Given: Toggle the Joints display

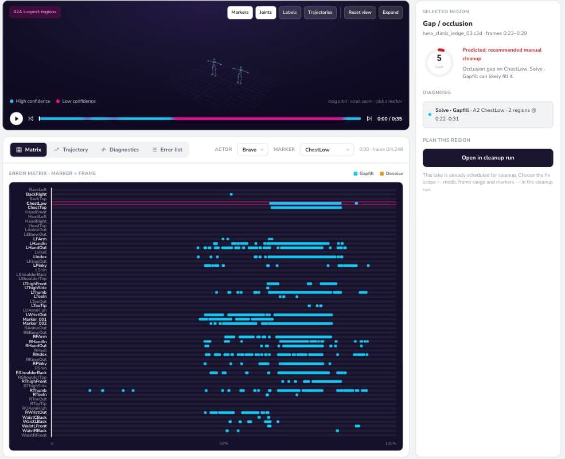Looking at the screenshot, I should click(x=266, y=12).
